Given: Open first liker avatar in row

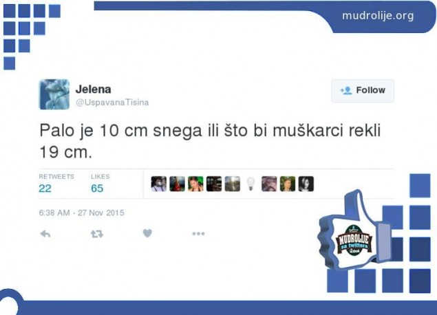Looking at the screenshot, I should (158, 184).
